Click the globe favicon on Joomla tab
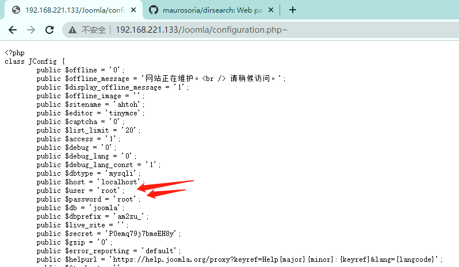The image size is (459, 267). tap(16, 10)
